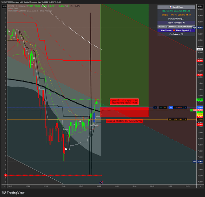This screenshot has height=197, width=205.
Task: Click the red 80,015 price label
Action: (200, 75)
